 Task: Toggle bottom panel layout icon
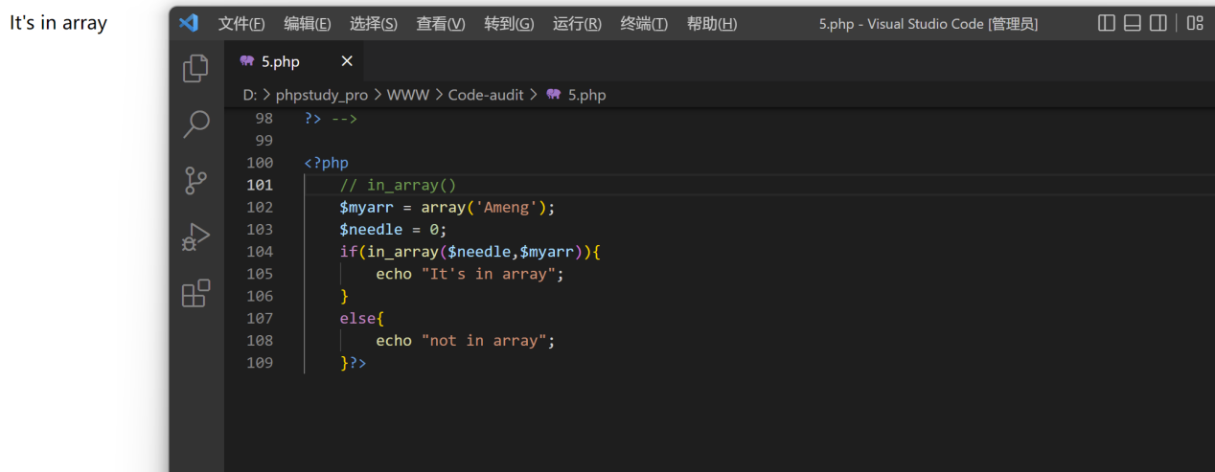click(x=1133, y=23)
